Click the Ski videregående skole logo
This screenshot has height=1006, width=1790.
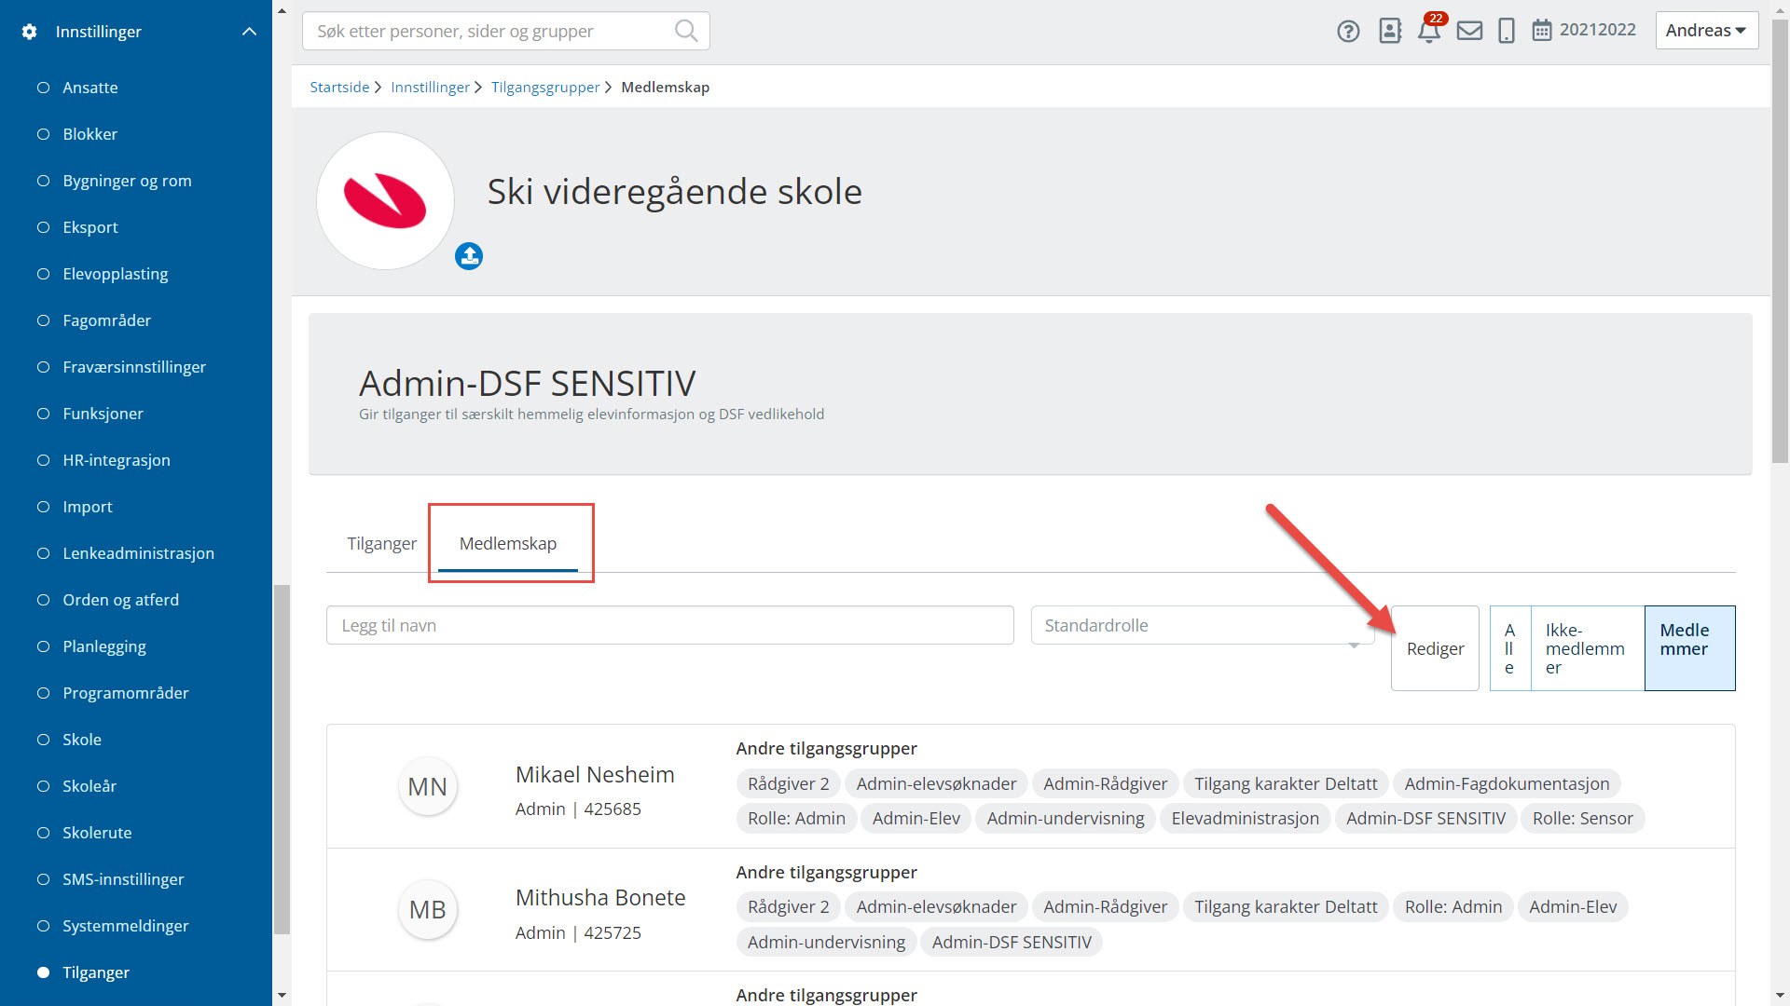pos(385,200)
